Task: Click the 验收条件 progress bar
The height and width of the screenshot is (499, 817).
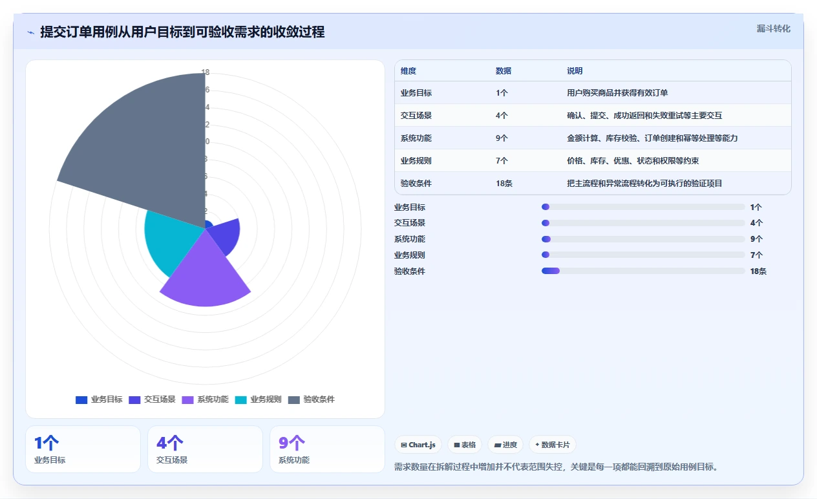Action: click(643, 271)
